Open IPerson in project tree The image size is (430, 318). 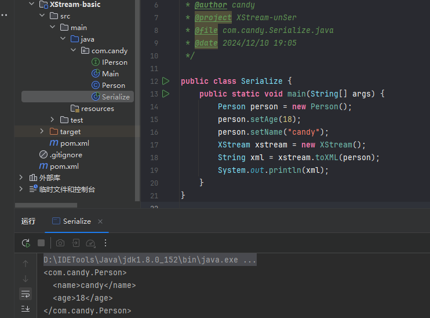115,62
